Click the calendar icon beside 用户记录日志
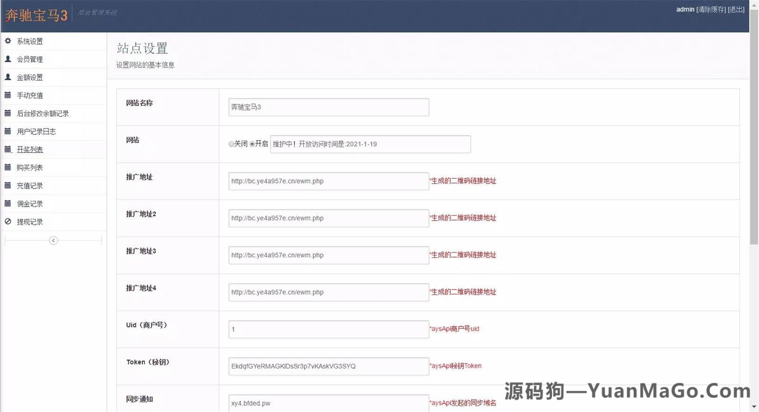Viewport: 759px width, 412px height. [x=8, y=131]
